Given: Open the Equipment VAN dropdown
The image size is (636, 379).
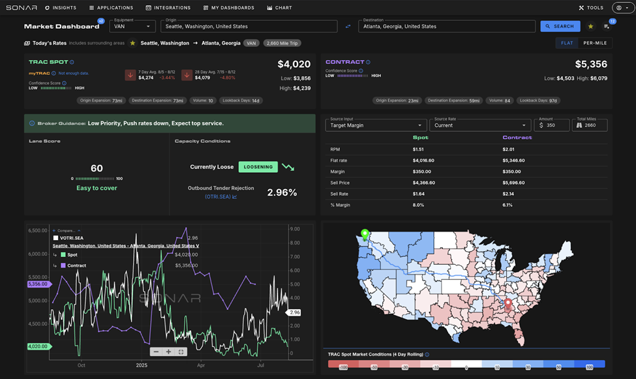Looking at the screenshot, I should tap(133, 26).
